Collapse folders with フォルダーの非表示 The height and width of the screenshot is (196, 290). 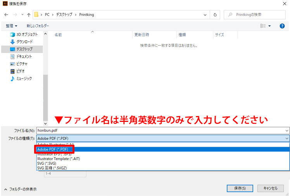(x=20, y=189)
